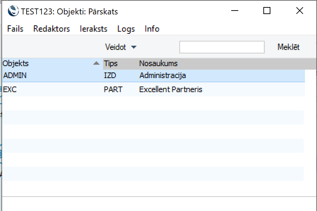Image resolution: width=317 pixels, height=211 pixels.
Task: Click the app logo icon in title bar
Action: [13, 11]
